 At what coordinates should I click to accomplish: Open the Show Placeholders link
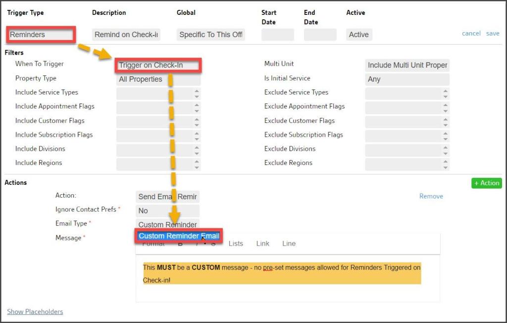[35, 312]
